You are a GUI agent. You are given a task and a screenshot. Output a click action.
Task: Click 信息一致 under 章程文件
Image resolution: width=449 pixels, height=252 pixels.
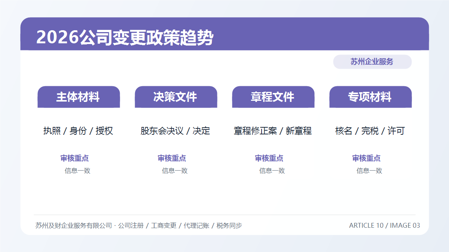(272, 171)
